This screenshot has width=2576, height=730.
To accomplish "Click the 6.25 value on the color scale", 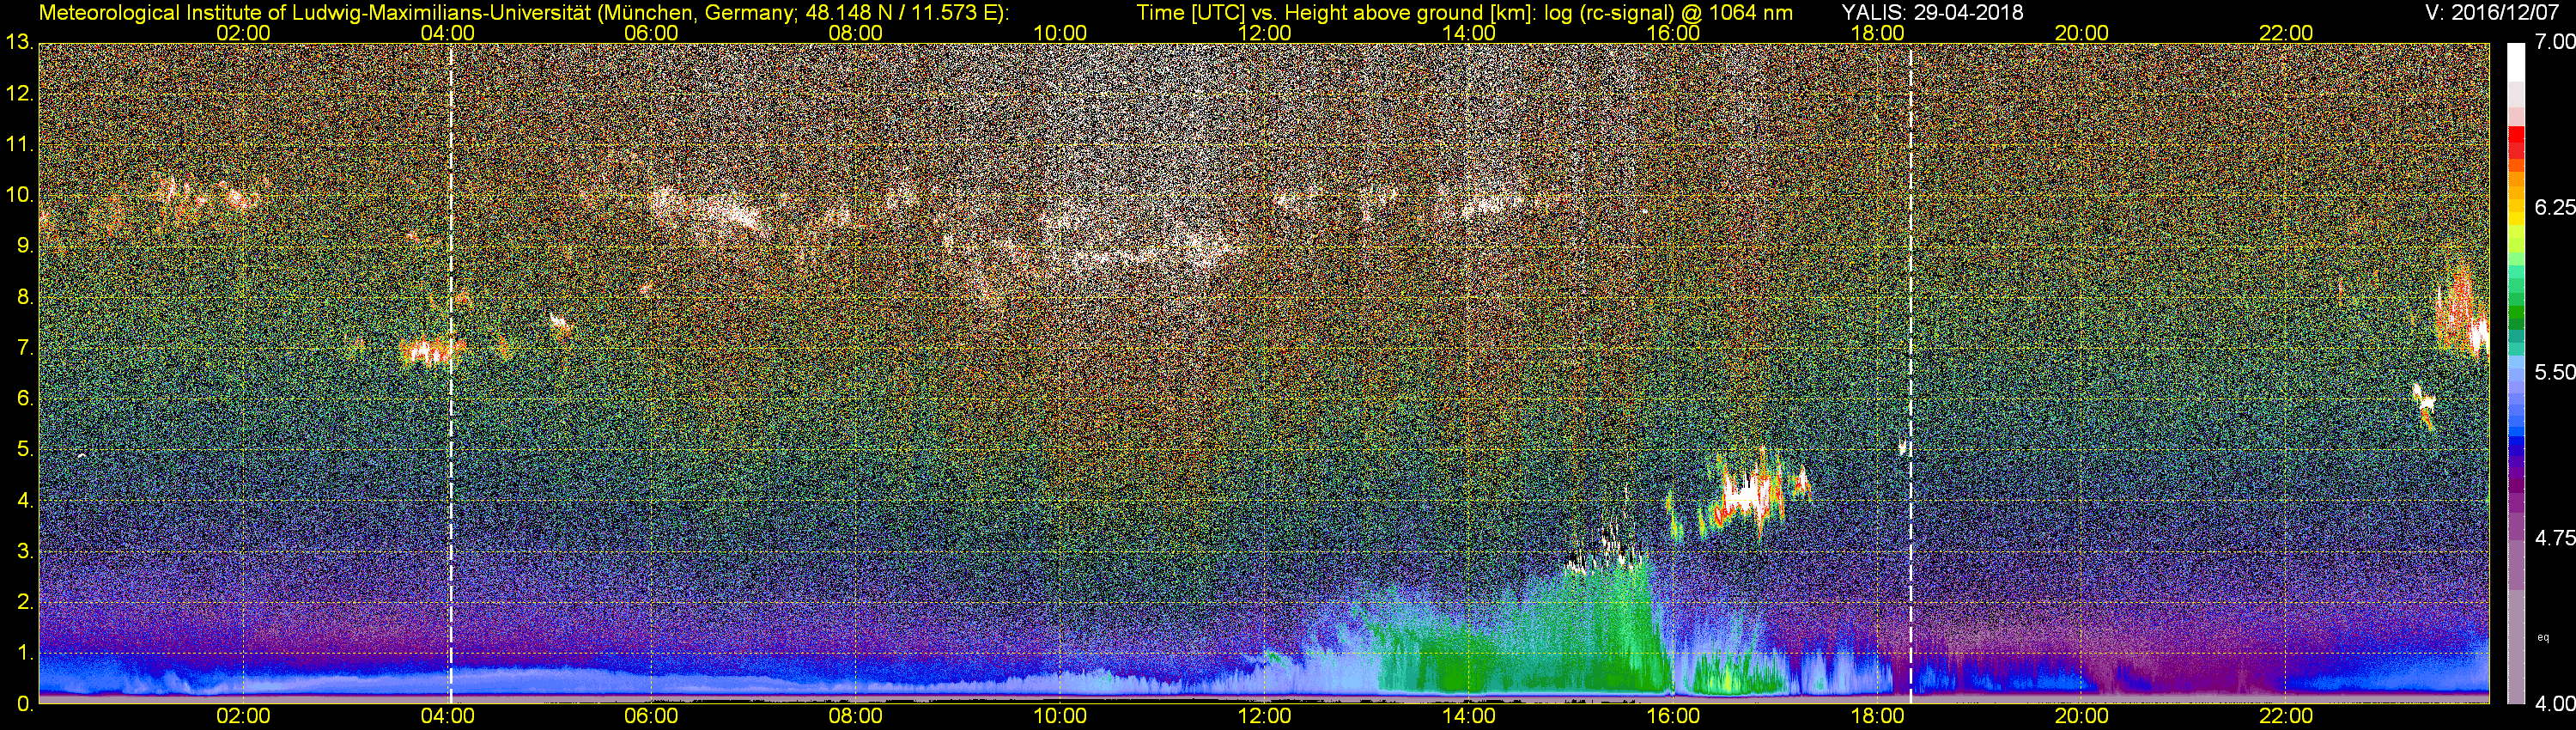I will pos(2554,207).
